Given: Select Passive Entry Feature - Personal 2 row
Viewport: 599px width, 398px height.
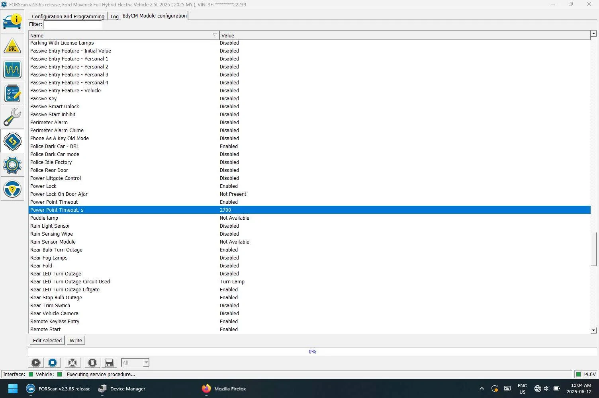Looking at the screenshot, I should point(309,66).
